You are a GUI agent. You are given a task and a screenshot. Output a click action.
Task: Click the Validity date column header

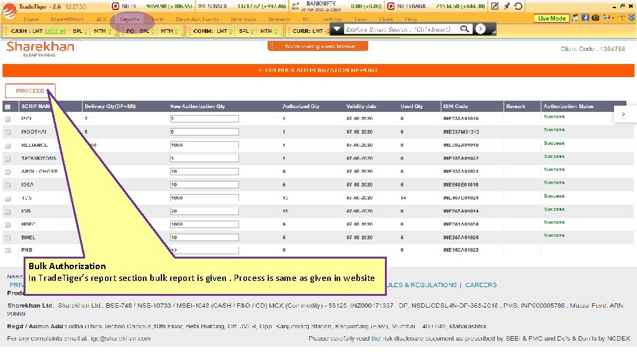(361, 106)
